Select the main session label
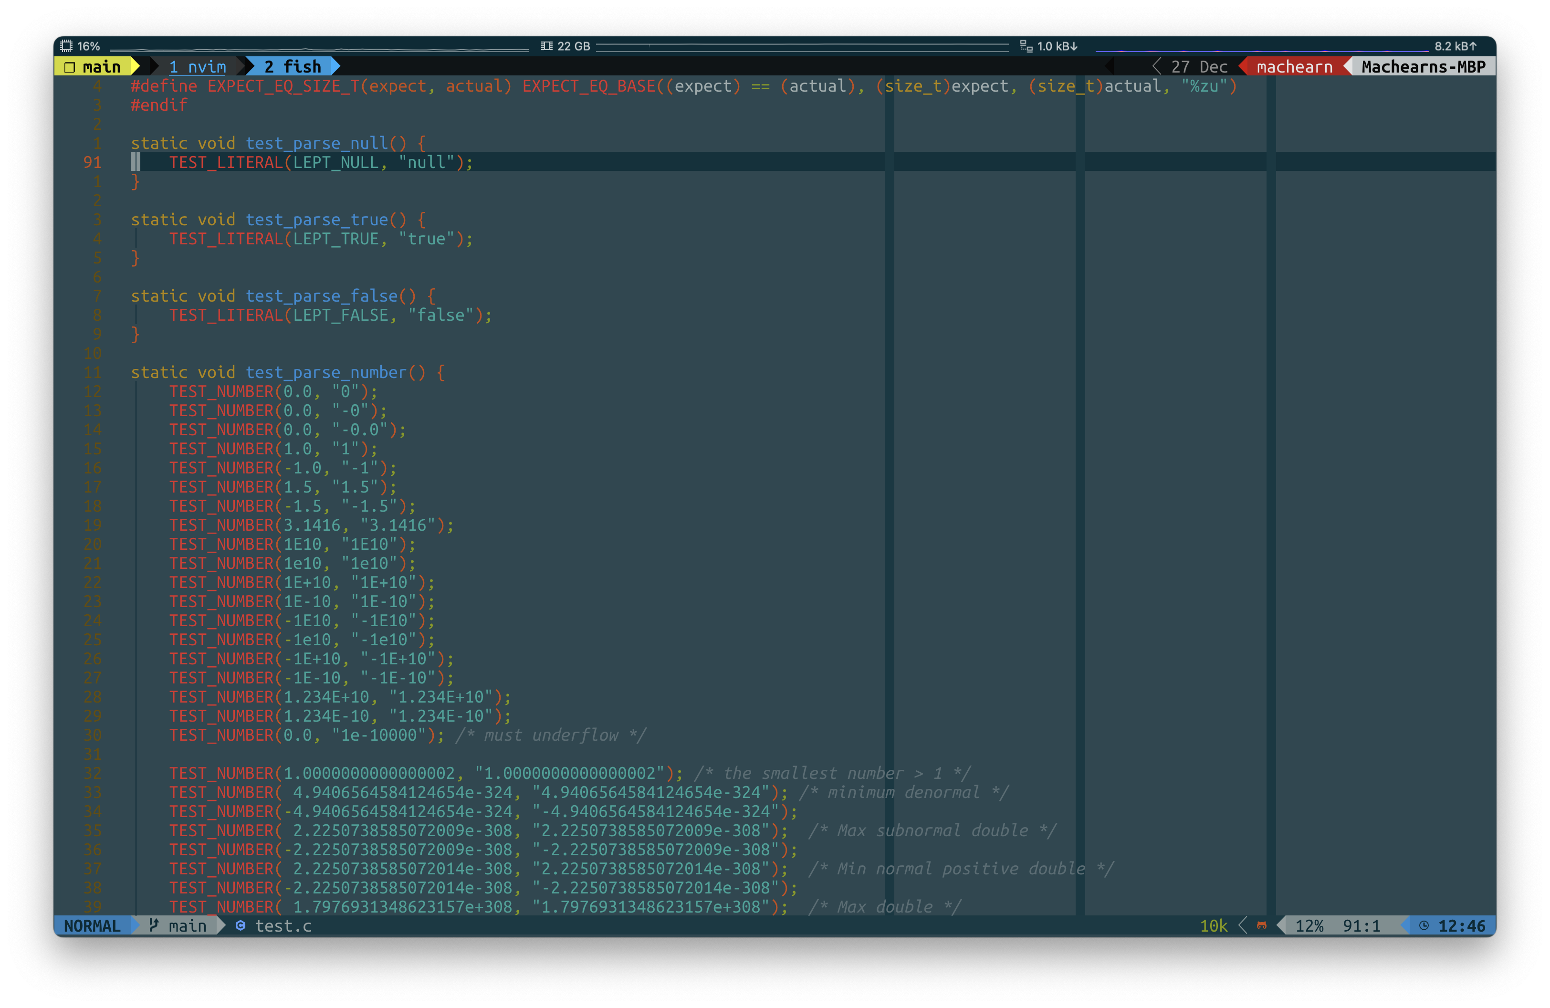 (102, 66)
